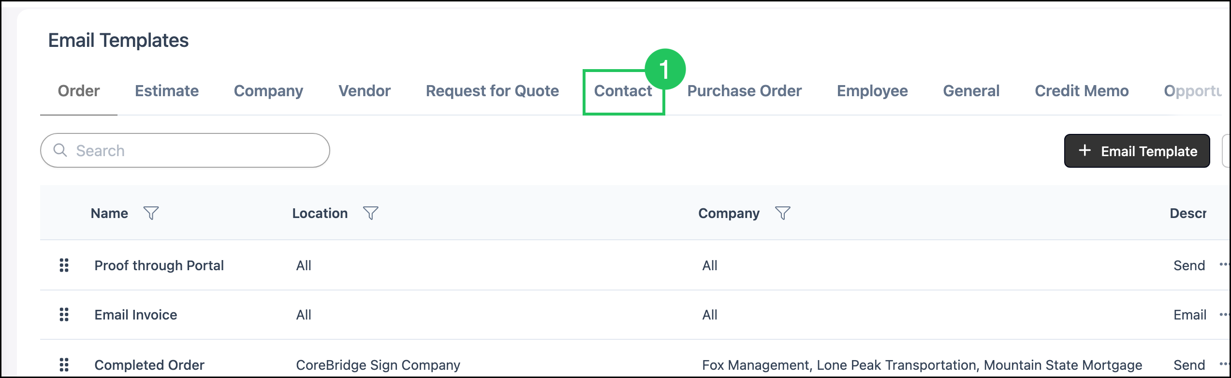This screenshot has width=1231, height=378.
Task: Switch to Credit Memo tab
Action: click(x=1082, y=91)
